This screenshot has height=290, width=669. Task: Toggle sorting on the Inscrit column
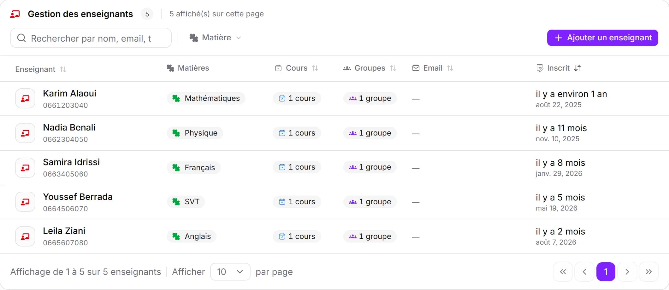559,68
